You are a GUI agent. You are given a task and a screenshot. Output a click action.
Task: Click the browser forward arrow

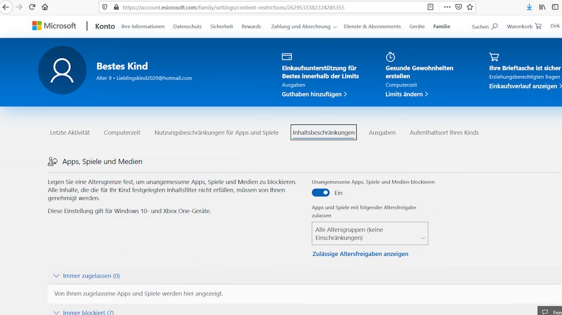pyautogui.click(x=19, y=7)
